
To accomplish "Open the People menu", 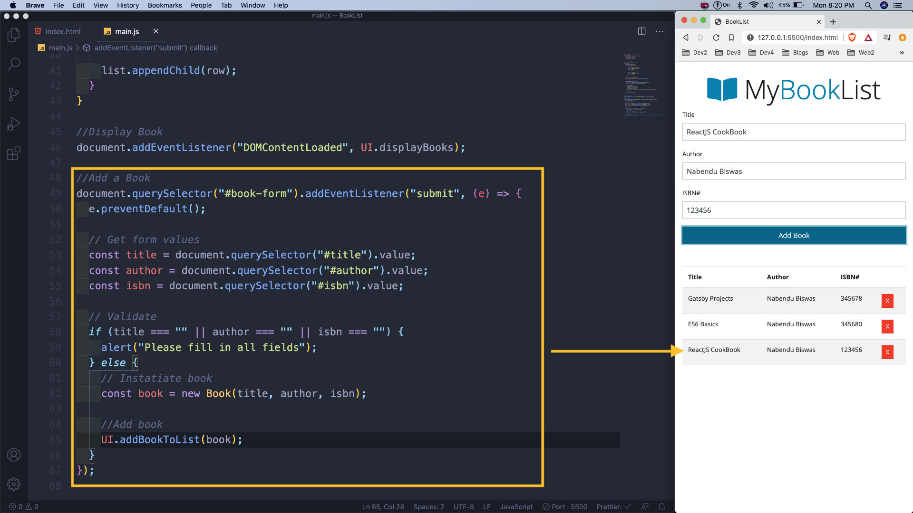I will coord(201,5).
